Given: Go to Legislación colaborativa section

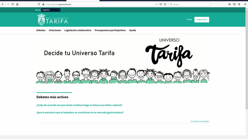Looking at the screenshot, I should point(77,30).
